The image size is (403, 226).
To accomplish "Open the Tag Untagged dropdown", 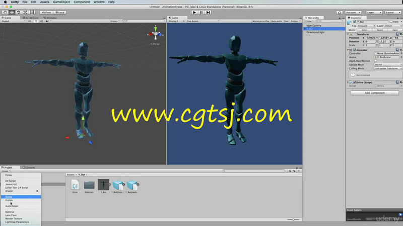I will point(366,26).
